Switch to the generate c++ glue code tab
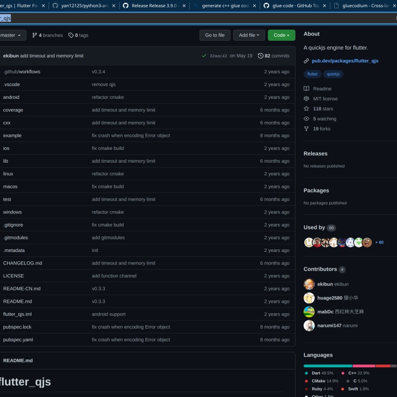Screen dimensions: 397x397 (225, 6)
